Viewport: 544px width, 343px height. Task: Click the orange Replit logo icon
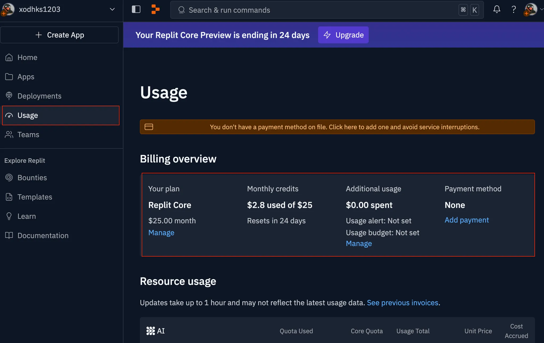[155, 10]
